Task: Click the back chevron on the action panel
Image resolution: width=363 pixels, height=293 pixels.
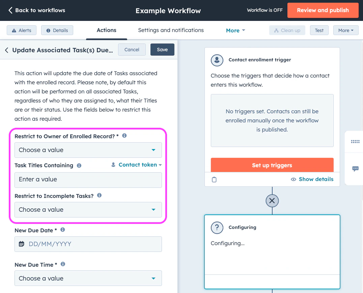Action: (7, 50)
